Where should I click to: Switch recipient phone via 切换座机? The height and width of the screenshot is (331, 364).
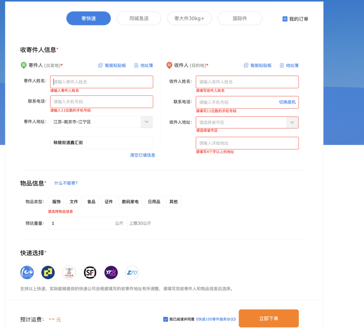pyautogui.click(x=287, y=102)
